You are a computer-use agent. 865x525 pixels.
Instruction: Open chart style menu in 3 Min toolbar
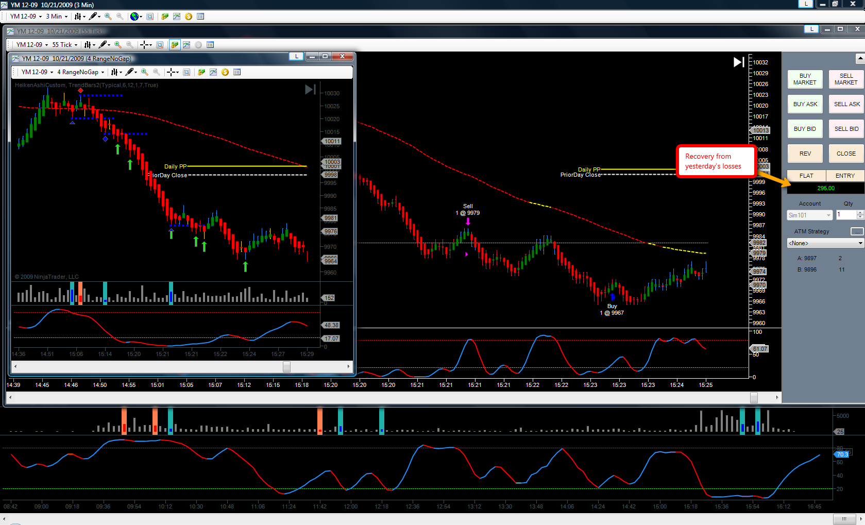pyautogui.click(x=79, y=16)
